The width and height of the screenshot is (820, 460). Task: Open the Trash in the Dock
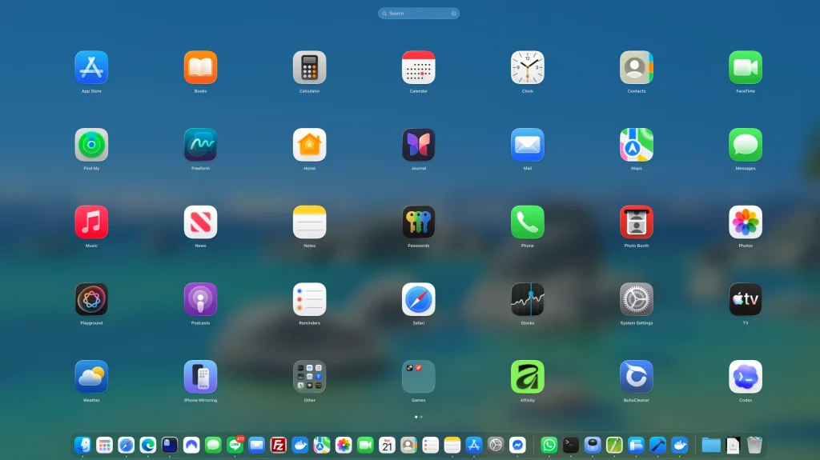coord(754,445)
